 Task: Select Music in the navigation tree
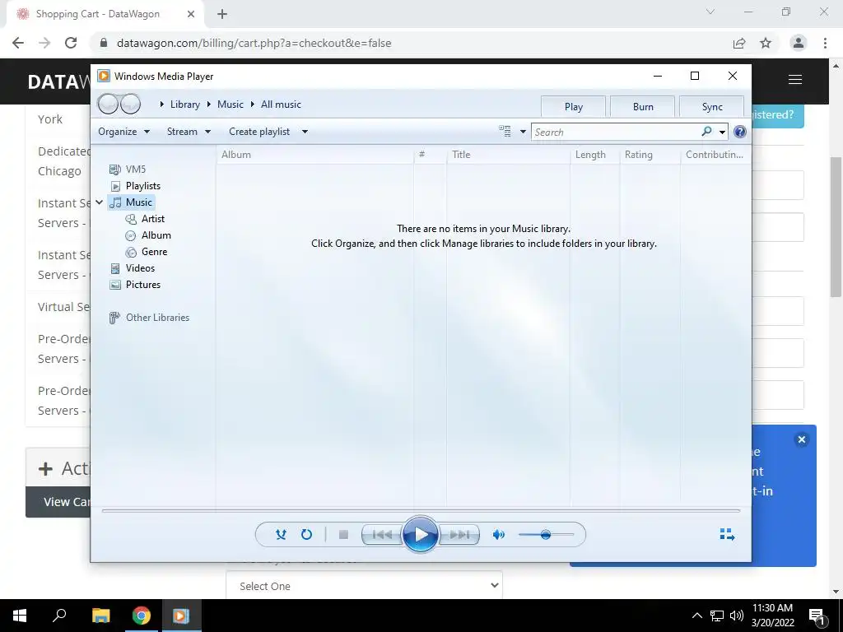click(138, 202)
